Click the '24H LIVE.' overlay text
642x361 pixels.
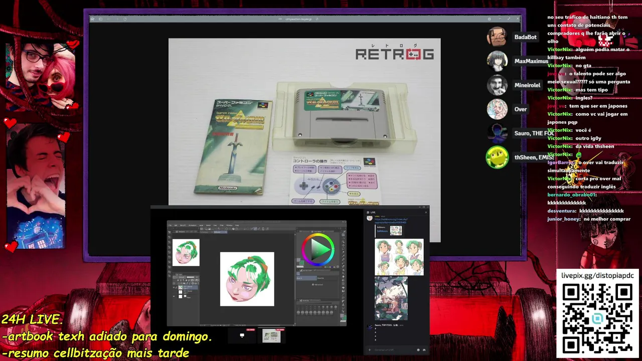[32, 319]
